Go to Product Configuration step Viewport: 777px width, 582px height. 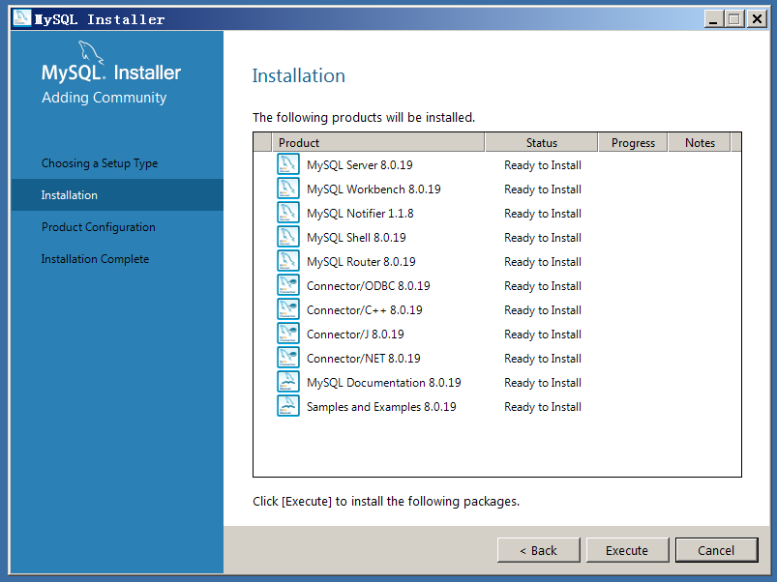point(98,227)
